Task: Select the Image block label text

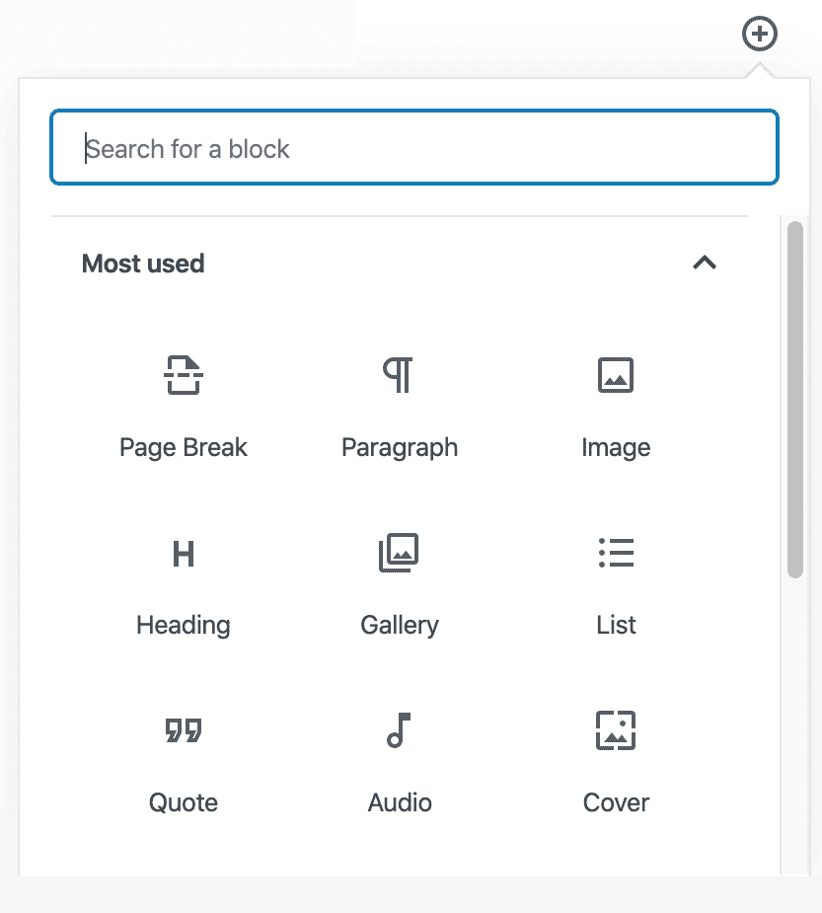Action: pos(615,447)
